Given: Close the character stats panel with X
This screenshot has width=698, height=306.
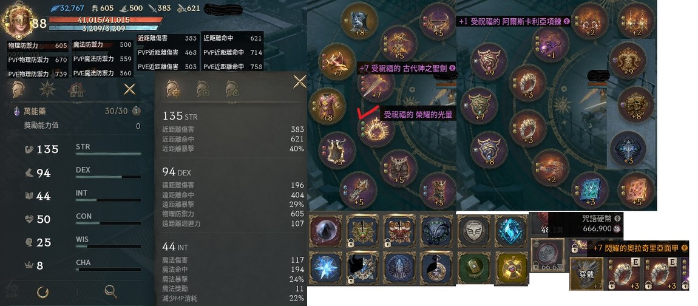Looking at the screenshot, I should coord(129,89).
